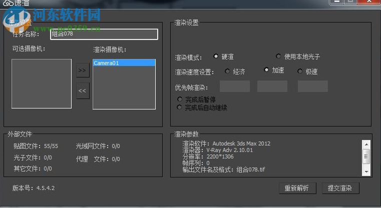Click 代理 文件: 0/0 text

[98, 159]
